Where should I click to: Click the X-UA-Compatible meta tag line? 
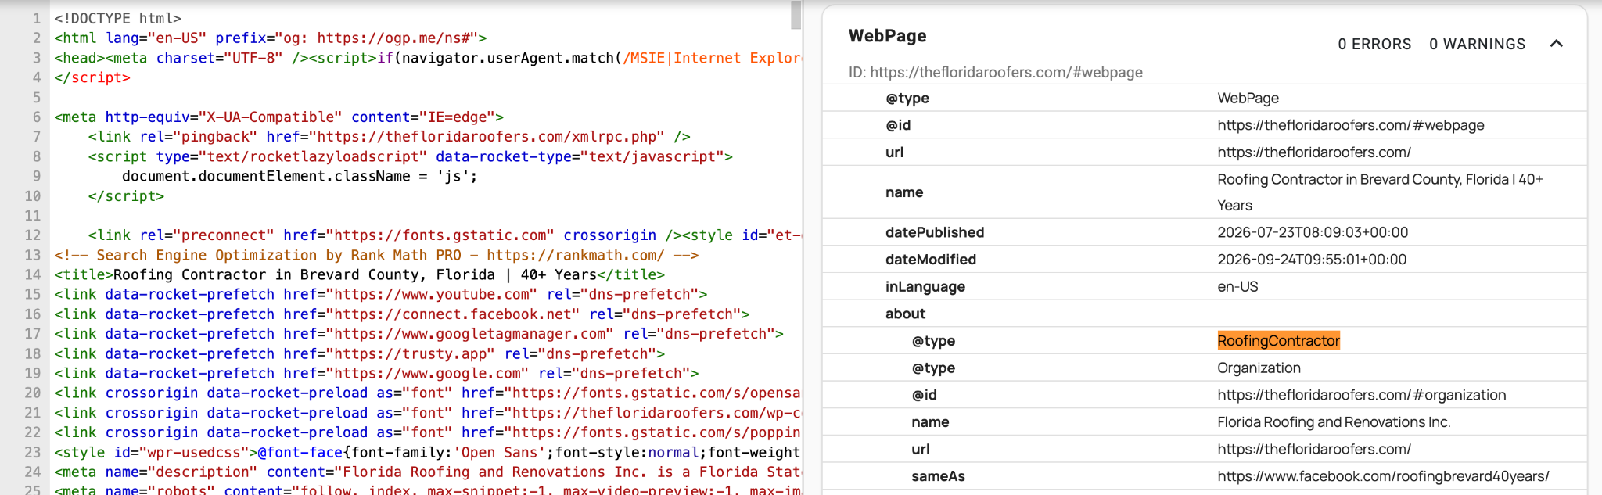[x=278, y=117]
